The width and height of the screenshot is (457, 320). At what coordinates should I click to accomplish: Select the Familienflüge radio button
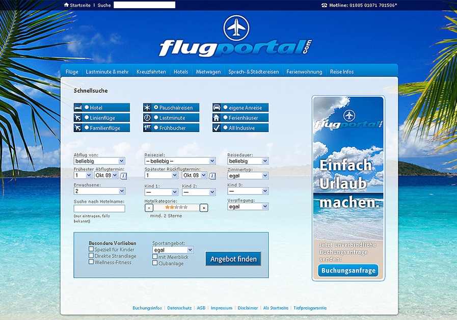[x=87, y=128]
